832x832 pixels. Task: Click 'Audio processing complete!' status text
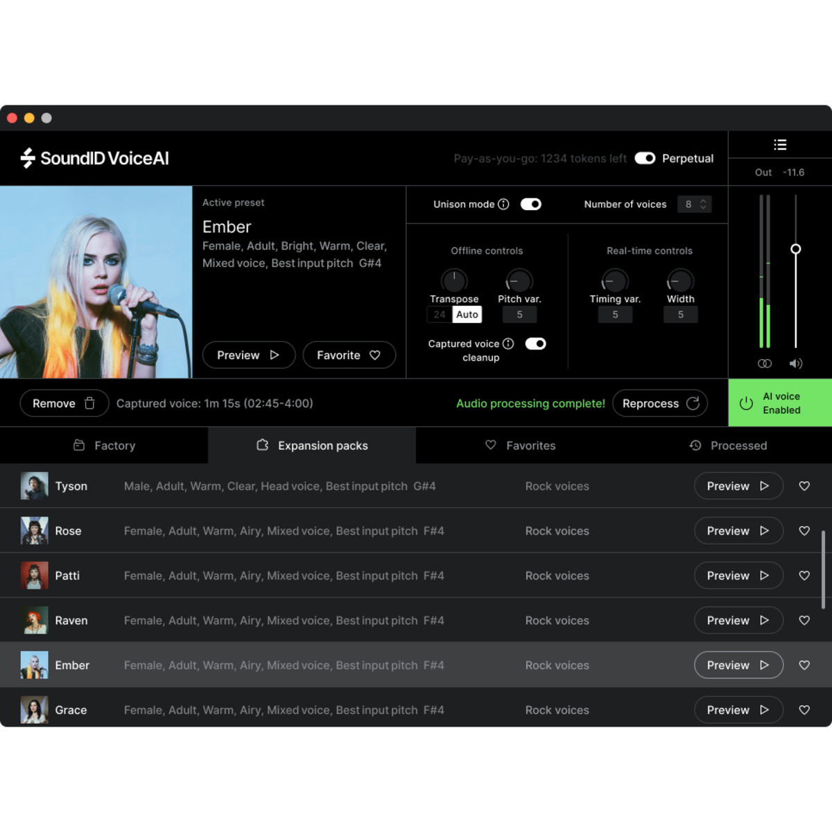[530, 404]
